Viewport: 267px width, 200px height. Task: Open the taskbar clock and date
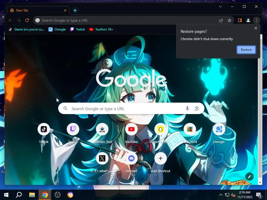245,195
